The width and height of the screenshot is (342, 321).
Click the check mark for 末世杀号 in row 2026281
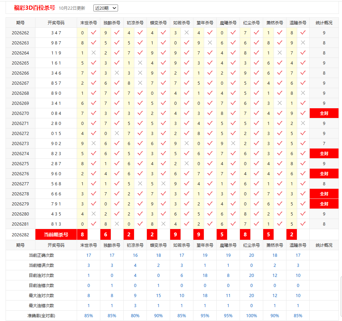(93, 224)
